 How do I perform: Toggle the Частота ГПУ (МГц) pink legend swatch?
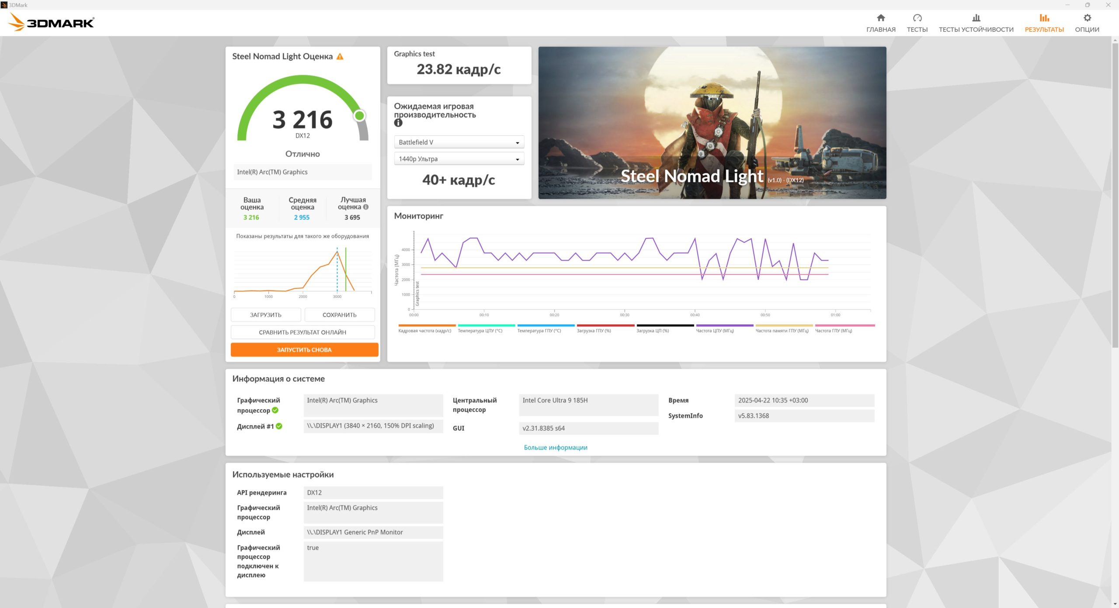coord(845,325)
